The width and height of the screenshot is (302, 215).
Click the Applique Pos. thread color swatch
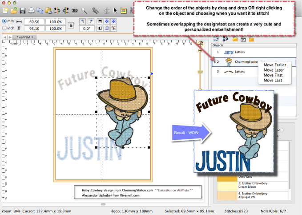point(227,196)
